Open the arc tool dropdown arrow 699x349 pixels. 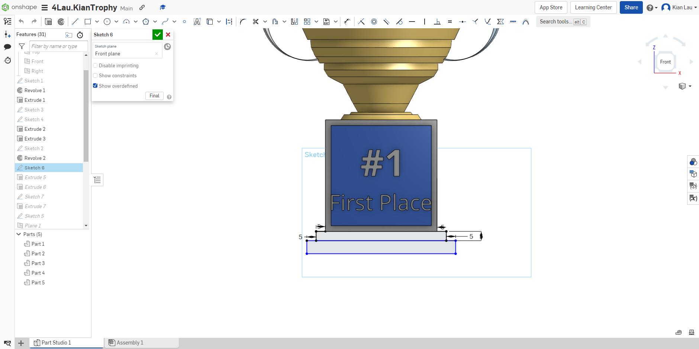136,22
